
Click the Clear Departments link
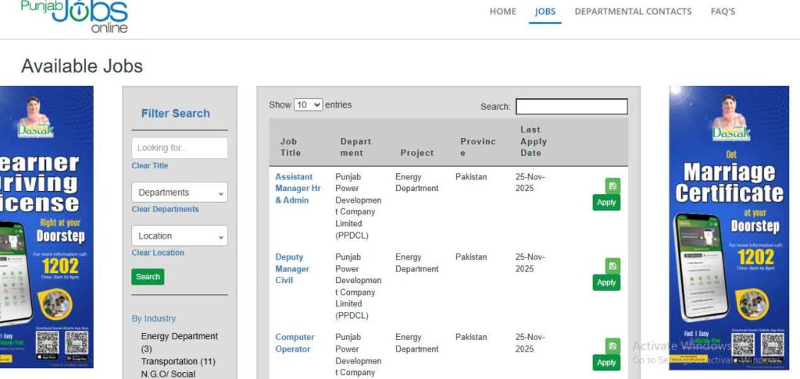tap(165, 210)
